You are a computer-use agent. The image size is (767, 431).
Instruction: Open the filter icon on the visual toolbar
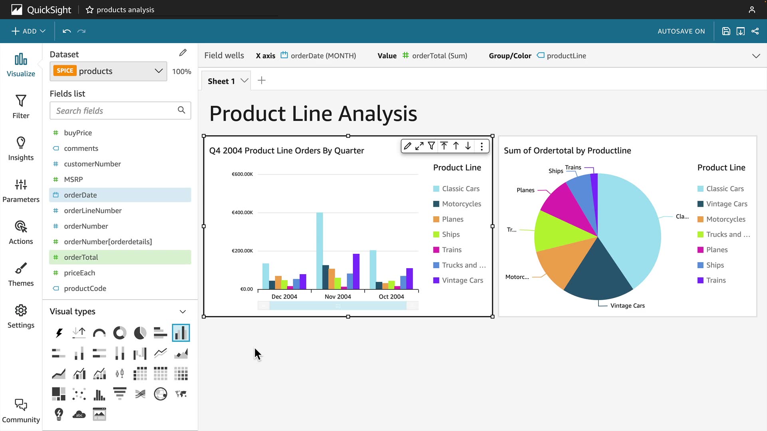tap(431, 146)
